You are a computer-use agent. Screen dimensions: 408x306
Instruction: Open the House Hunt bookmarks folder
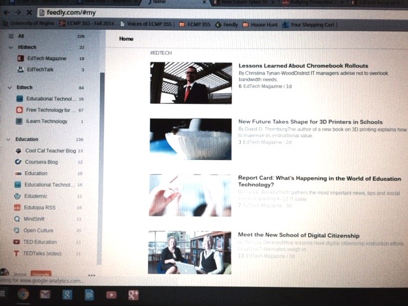coord(260,25)
